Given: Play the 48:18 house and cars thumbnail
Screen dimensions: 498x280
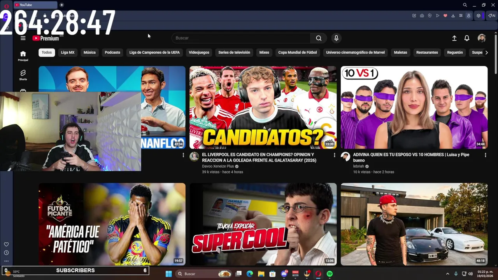Looking at the screenshot, I should click(x=414, y=224).
